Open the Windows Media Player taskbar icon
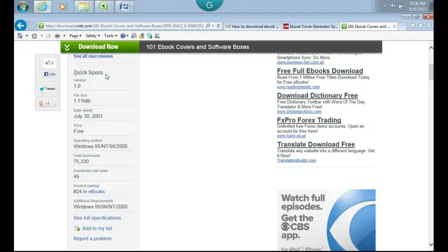 (63, 7)
